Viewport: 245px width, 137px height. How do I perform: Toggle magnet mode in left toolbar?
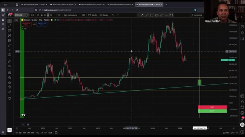(10, 73)
